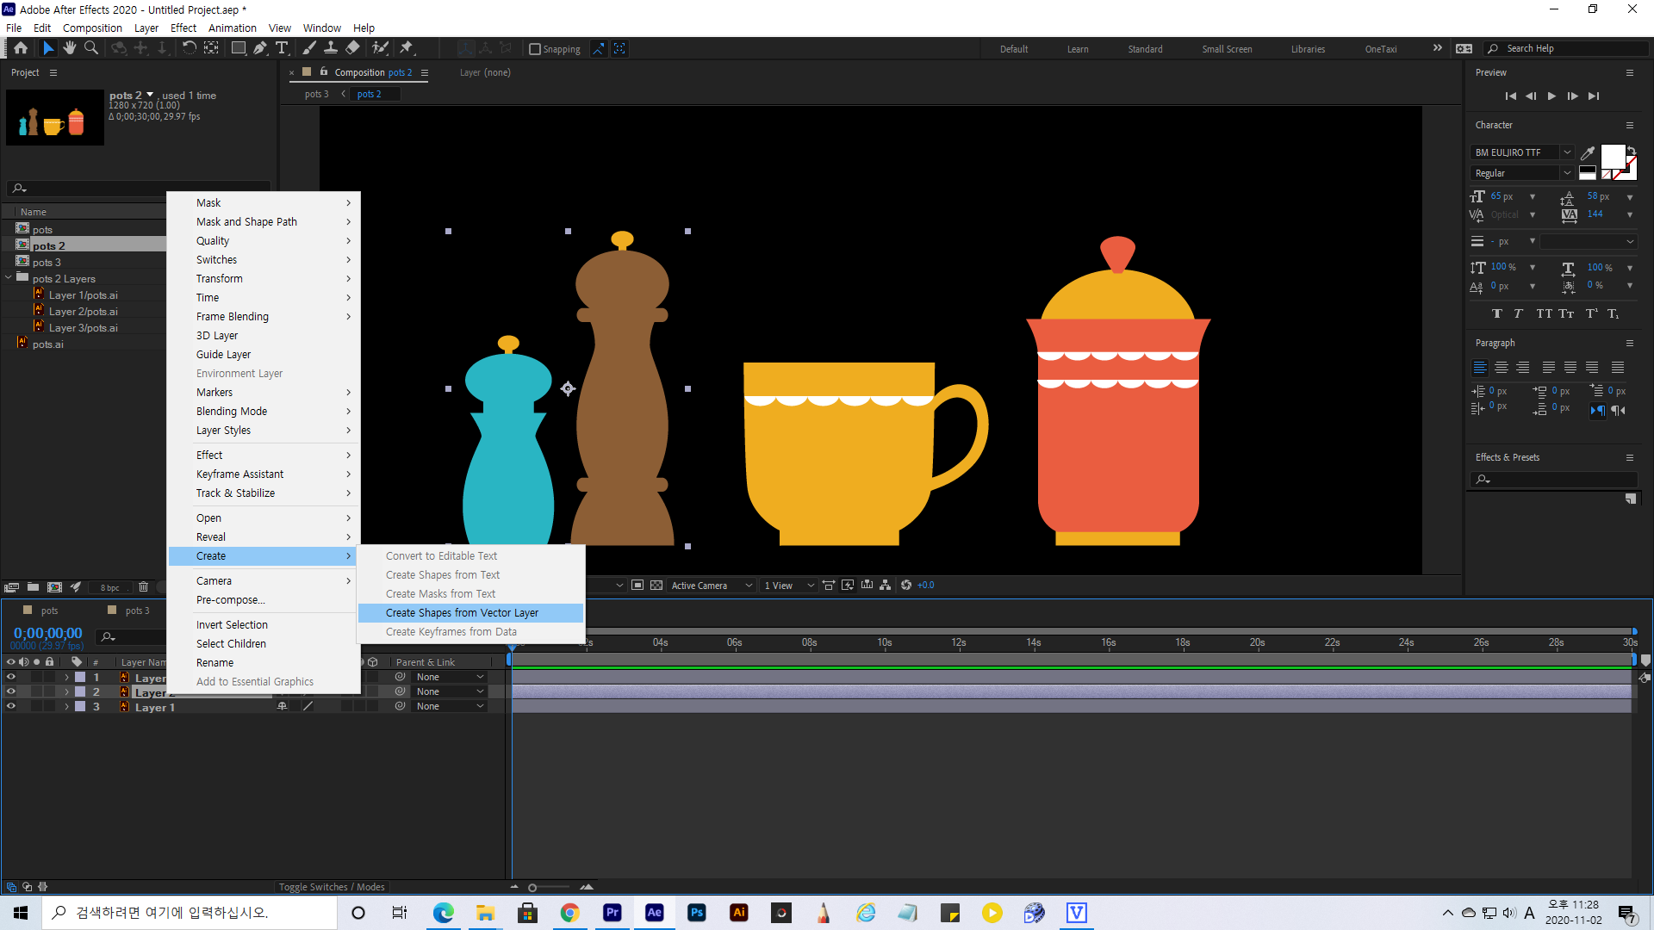Select the Zoom magnifier tool
This screenshot has width=1654, height=930.
pyautogui.click(x=90, y=48)
